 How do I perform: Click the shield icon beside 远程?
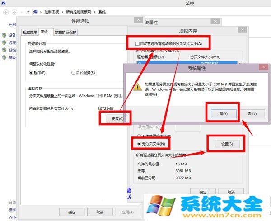(4, 42)
